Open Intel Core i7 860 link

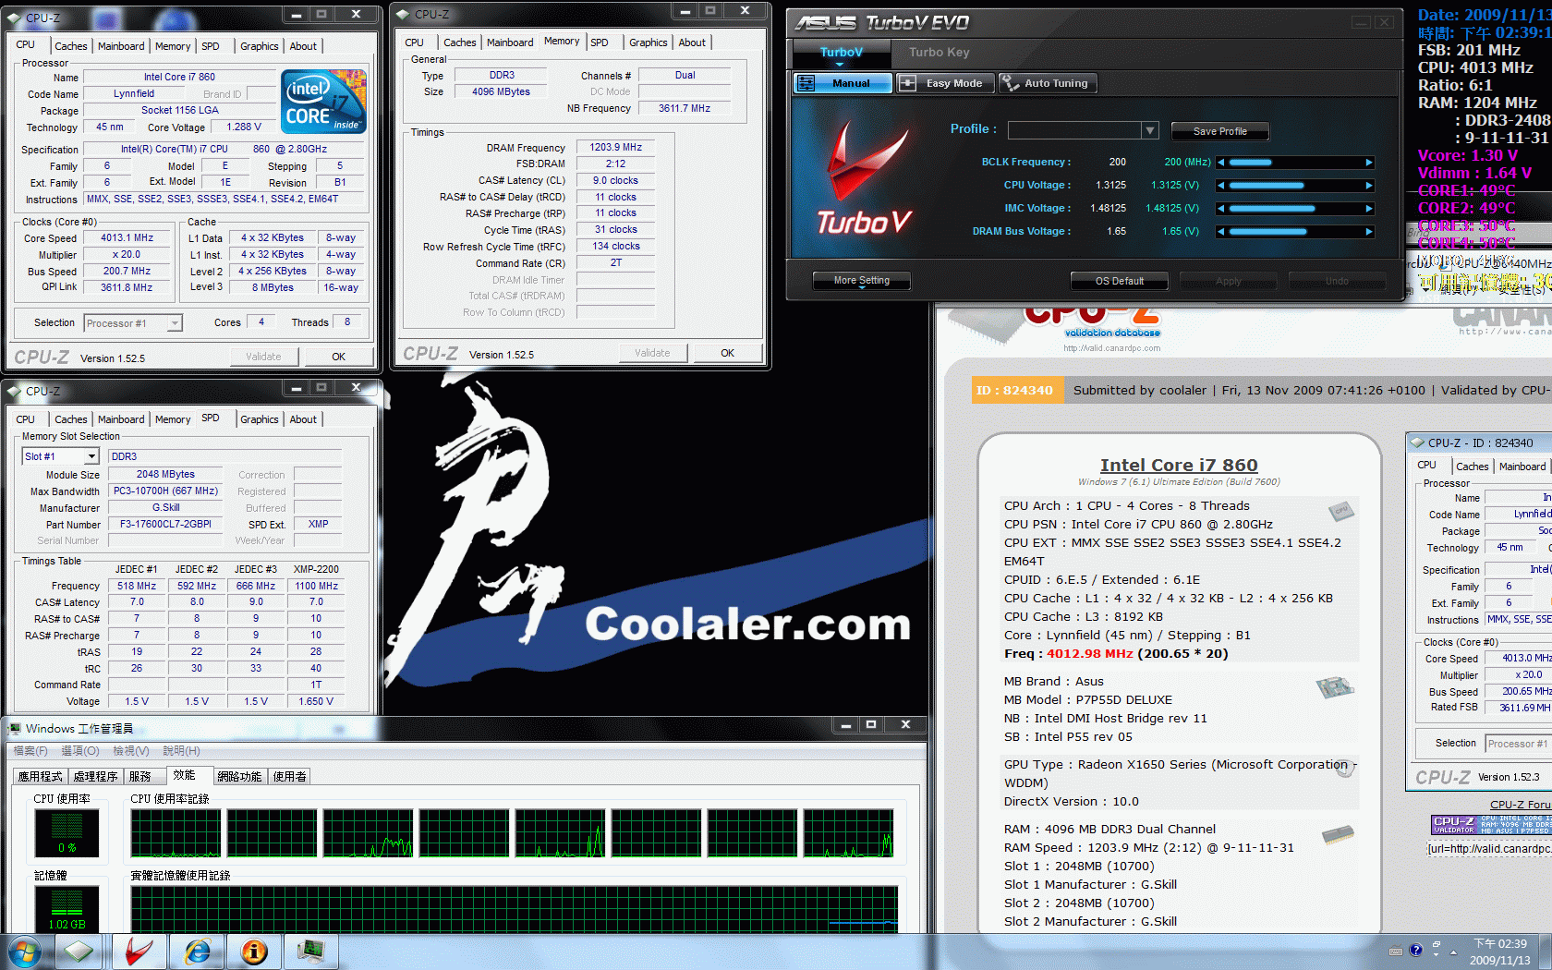click(1179, 466)
